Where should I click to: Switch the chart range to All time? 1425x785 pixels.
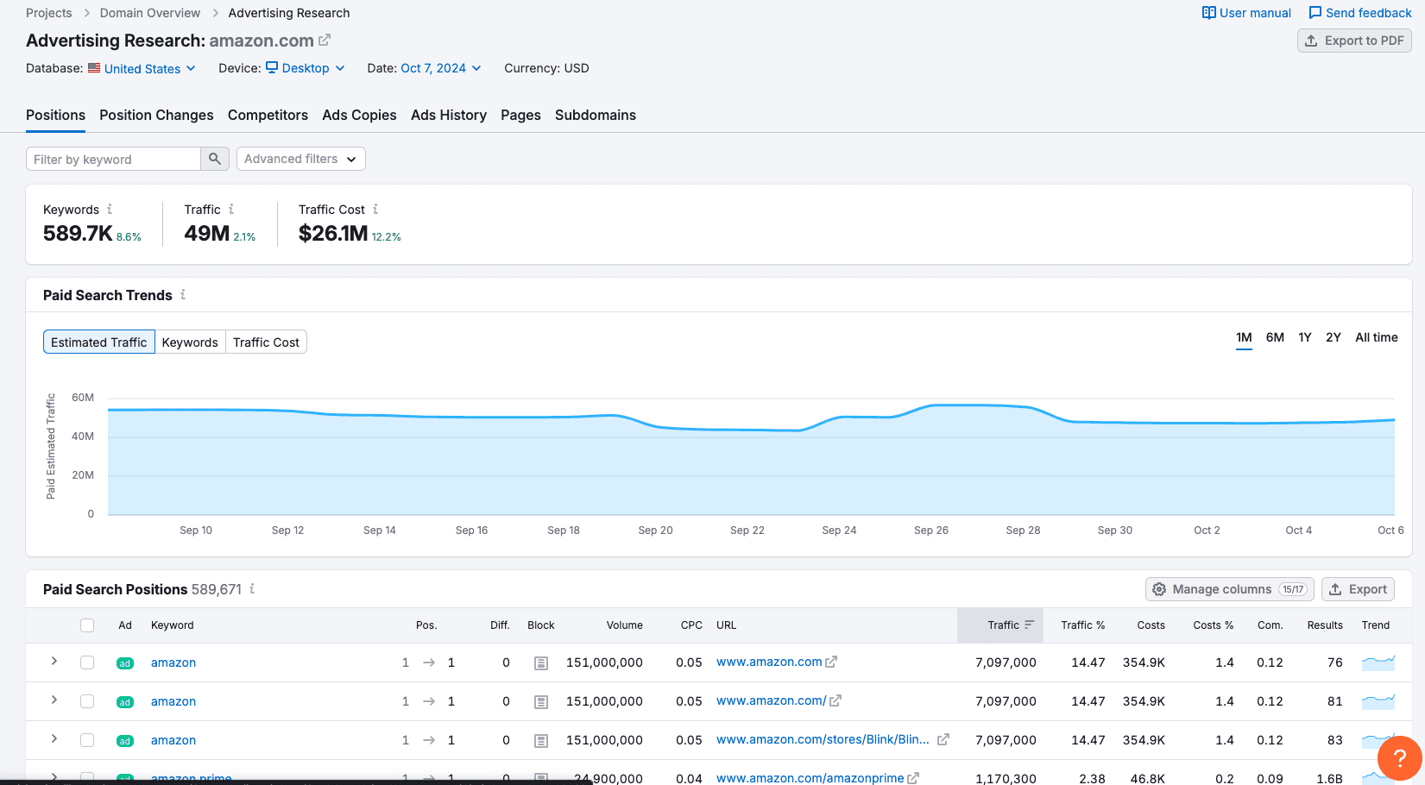click(1377, 337)
